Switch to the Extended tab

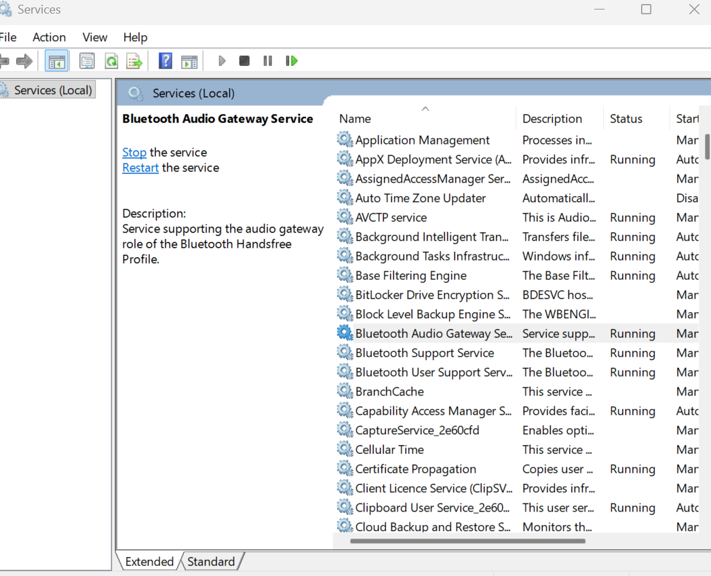point(149,562)
